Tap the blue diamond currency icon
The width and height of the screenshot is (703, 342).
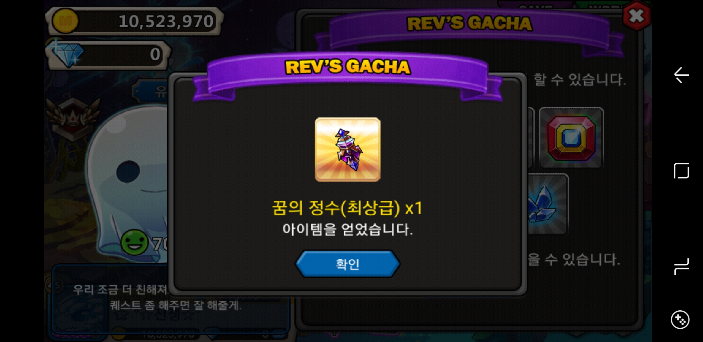click(x=68, y=54)
